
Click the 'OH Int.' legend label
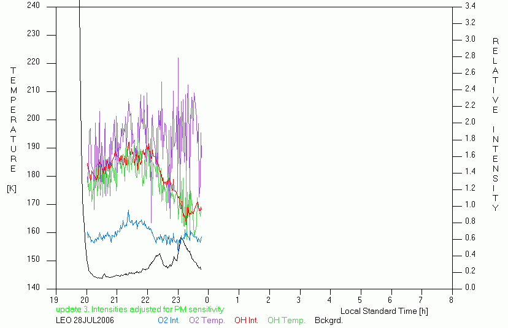click(246, 320)
